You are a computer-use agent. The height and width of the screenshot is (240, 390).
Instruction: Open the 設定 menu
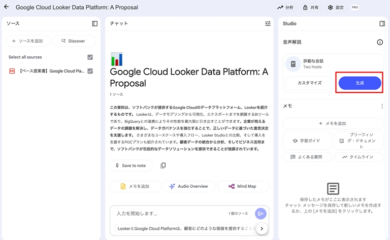(336, 8)
